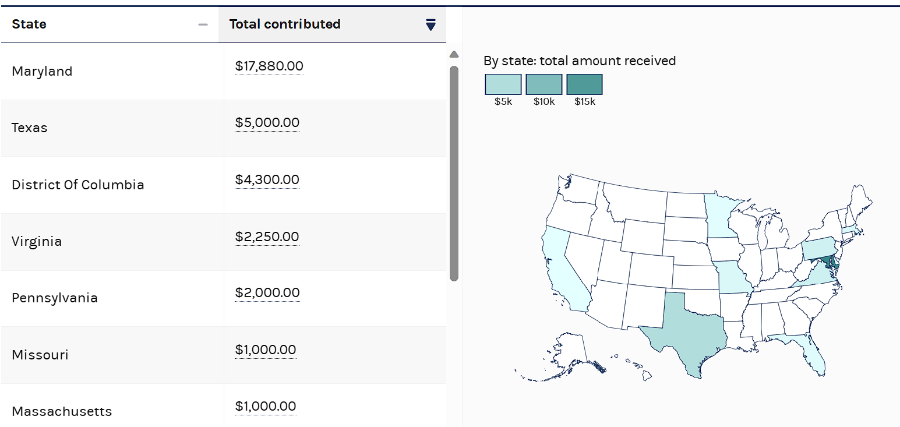Viewport: 900px width, 427px height.
Task: Click the Total contributed column header
Action: (285, 24)
